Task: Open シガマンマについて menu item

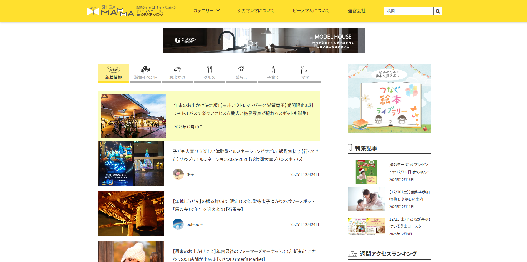Action: (256, 11)
